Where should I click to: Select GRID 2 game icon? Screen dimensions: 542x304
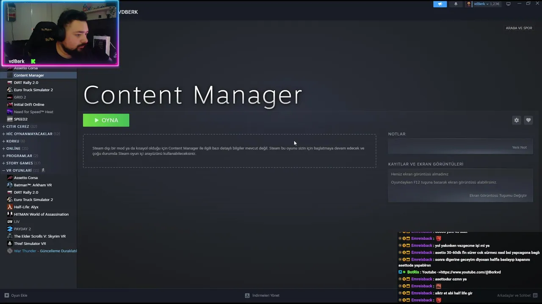pos(10,97)
